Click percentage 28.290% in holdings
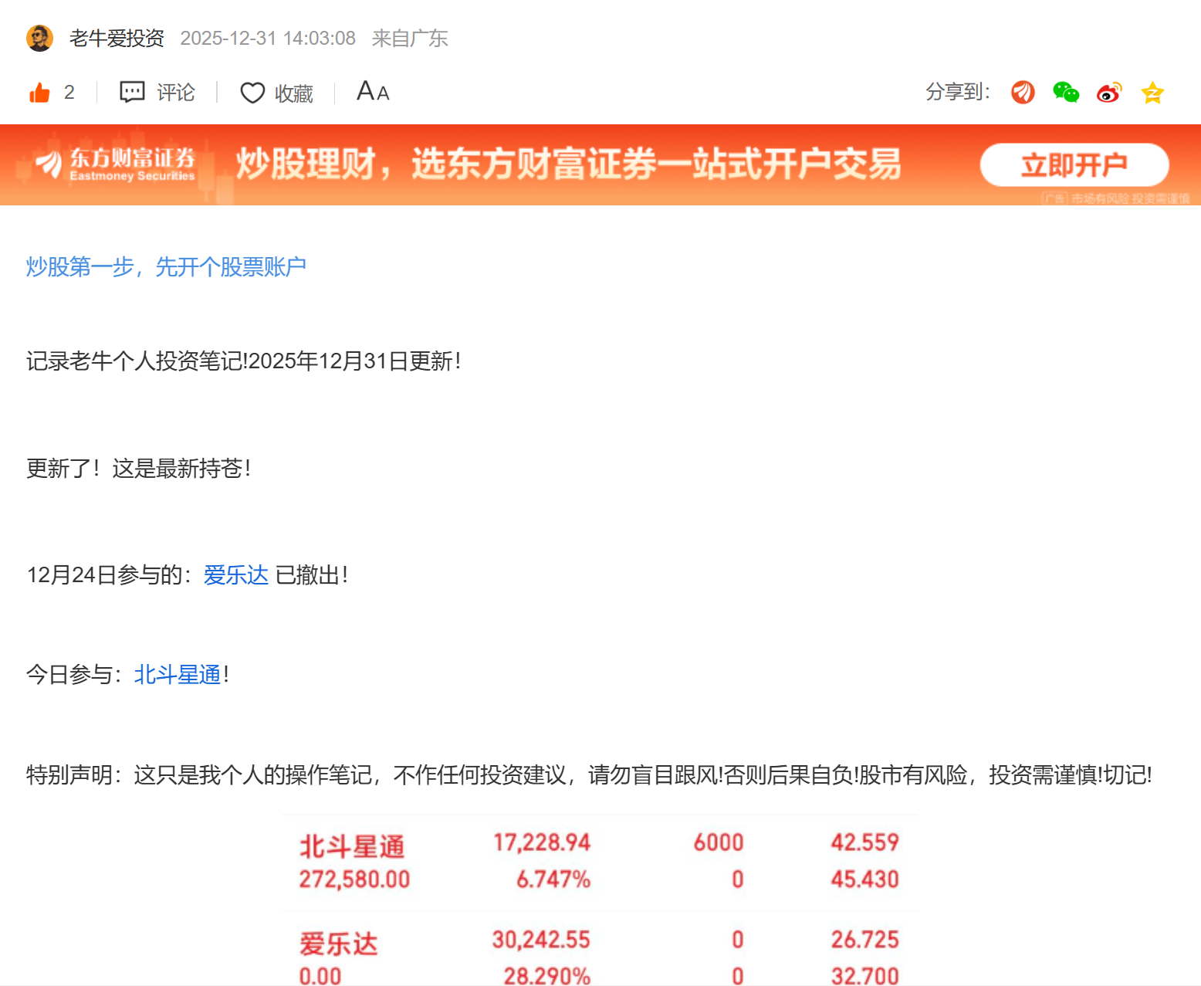This screenshot has width=1201, height=986. point(547,976)
